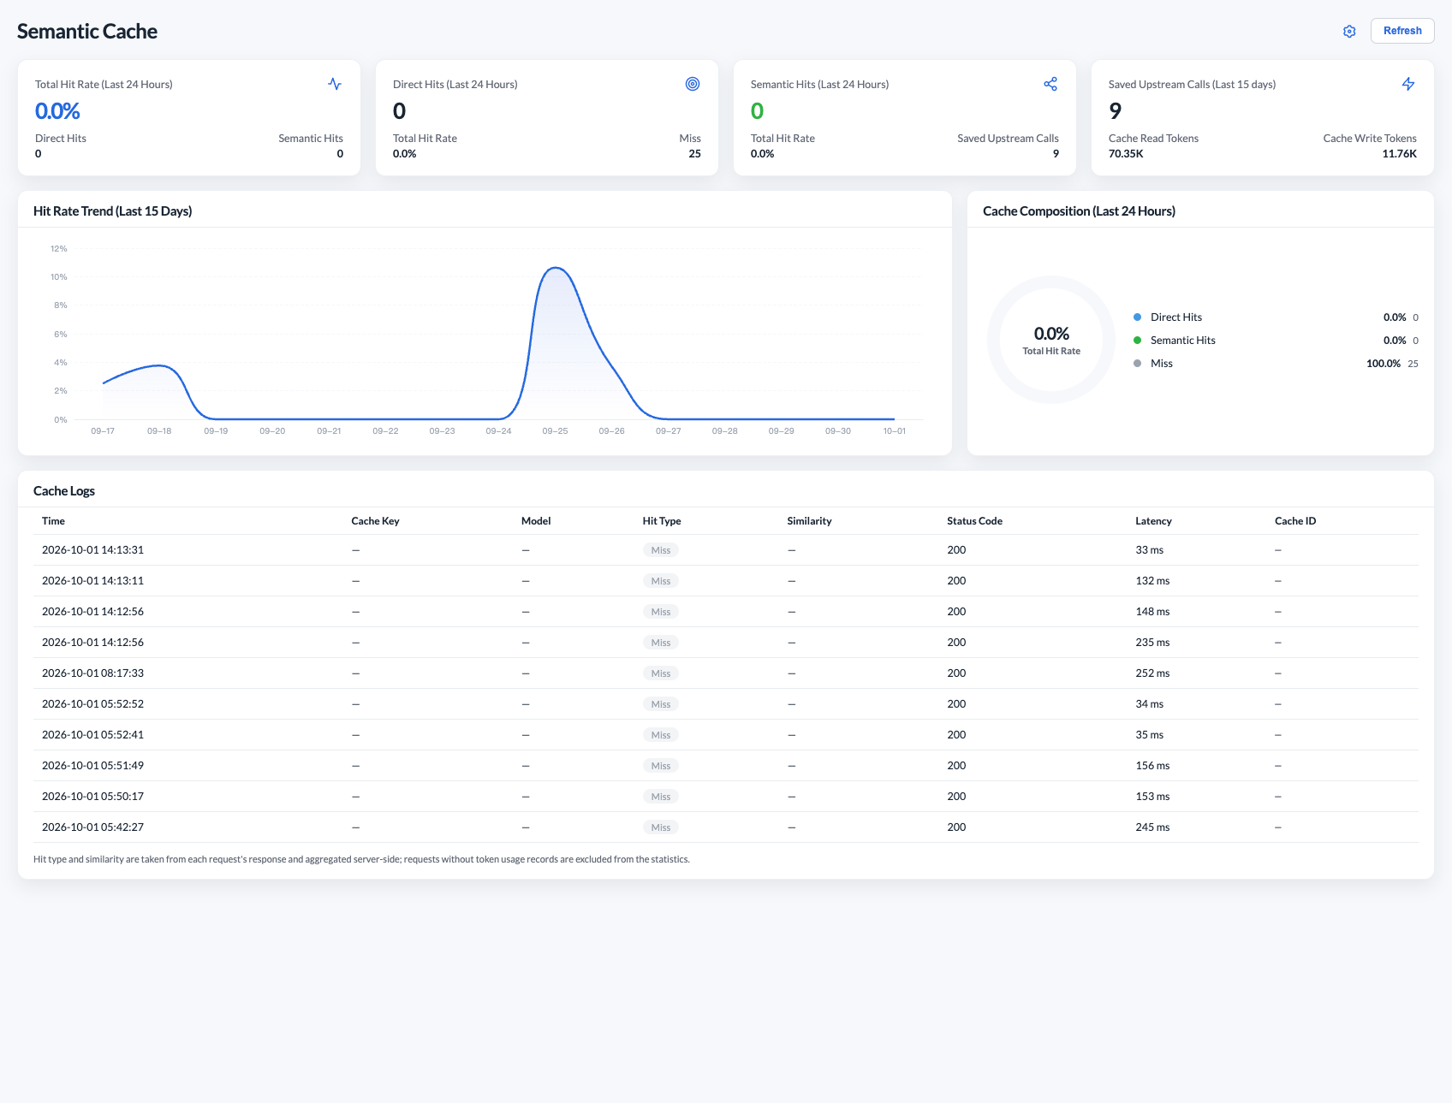Select log row 2026-10-01 05:52:52
Viewport: 1452px width, 1103px height.
click(726, 704)
